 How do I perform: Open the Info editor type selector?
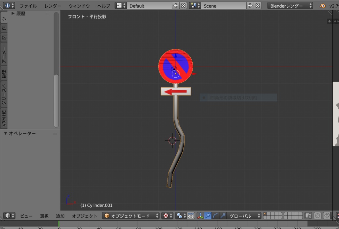click(9, 6)
